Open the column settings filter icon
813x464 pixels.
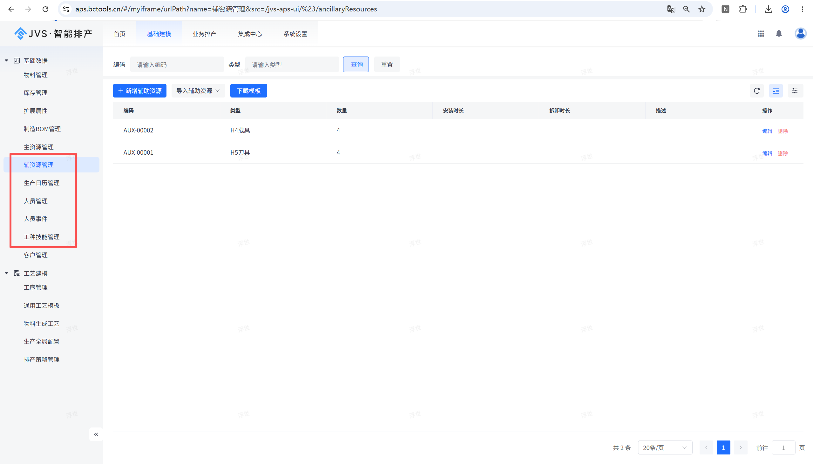795,91
